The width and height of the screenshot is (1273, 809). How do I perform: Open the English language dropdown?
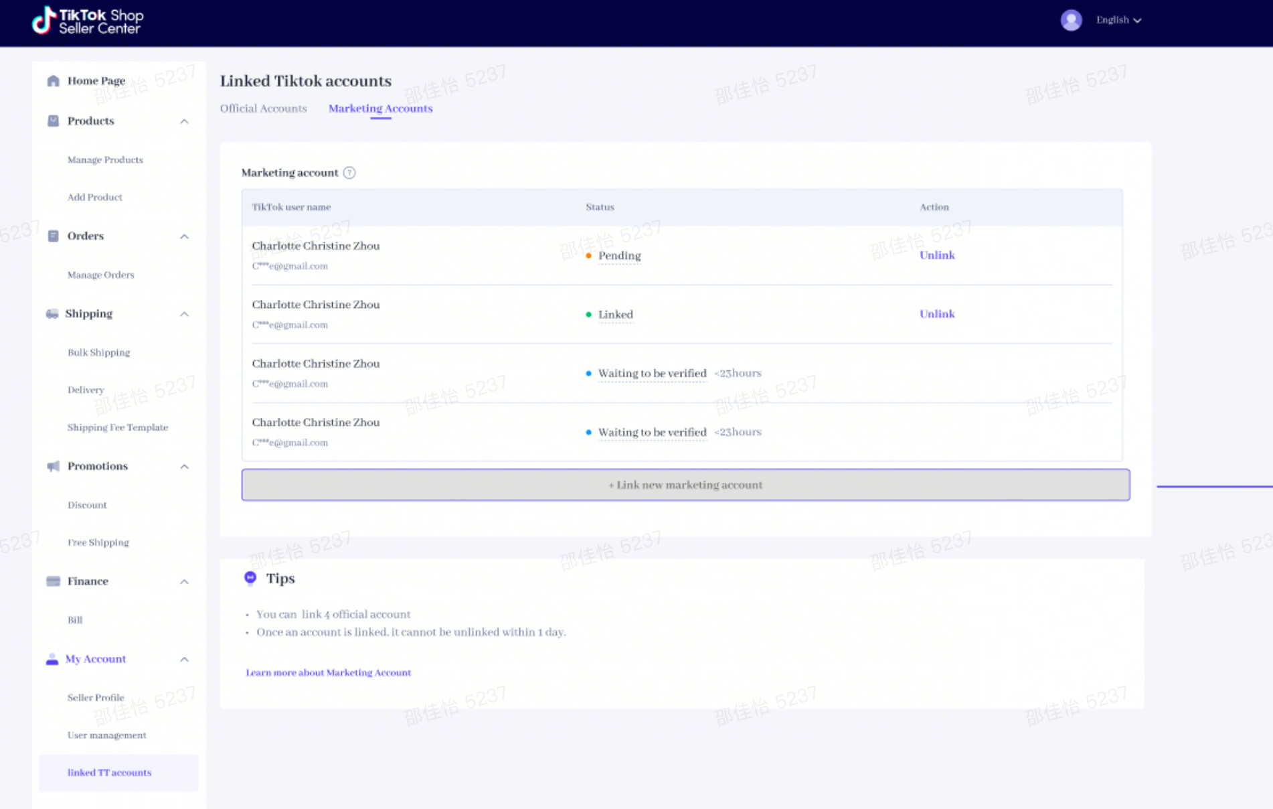click(x=1118, y=20)
